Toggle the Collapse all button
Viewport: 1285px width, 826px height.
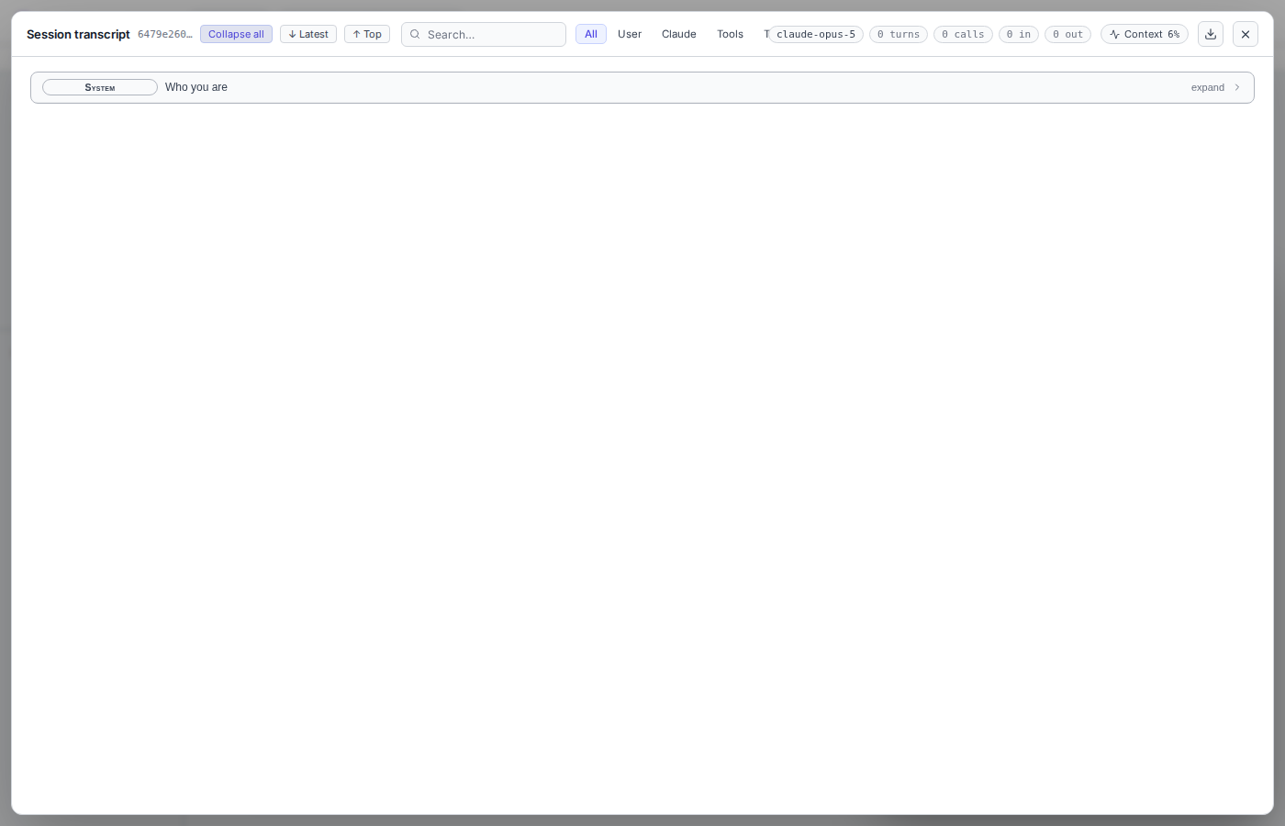click(236, 34)
